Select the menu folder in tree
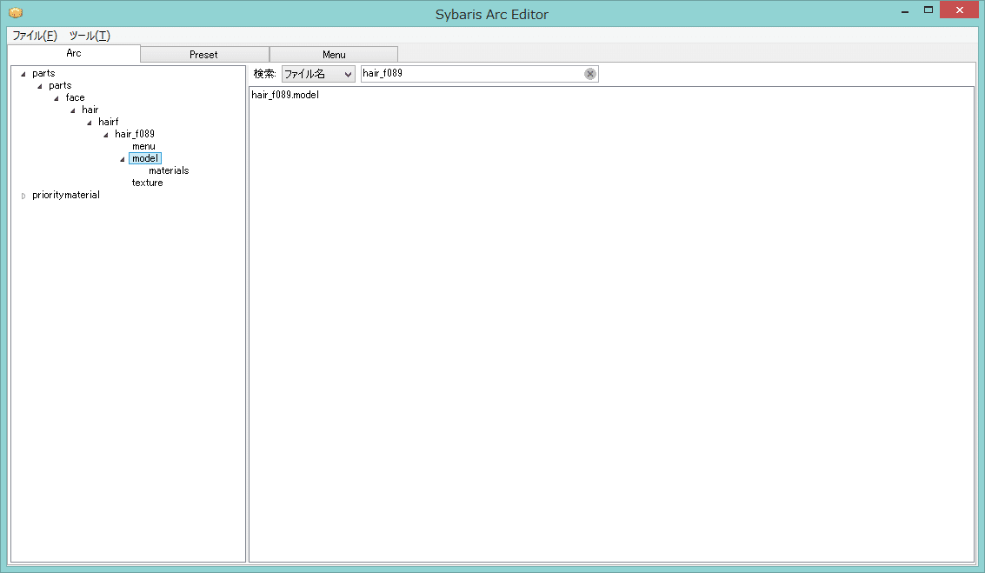Image resolution: width=985 pixels, height=573 pixels. click(143, 146)
